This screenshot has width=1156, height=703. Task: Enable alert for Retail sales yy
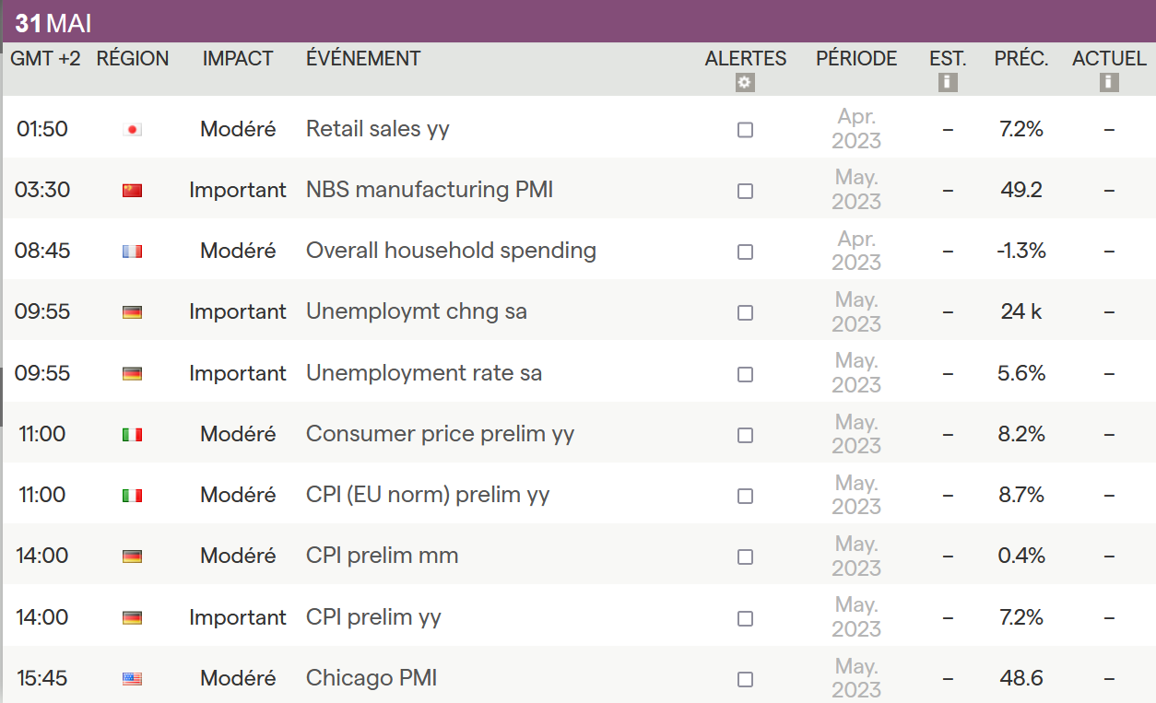[745, 130]
